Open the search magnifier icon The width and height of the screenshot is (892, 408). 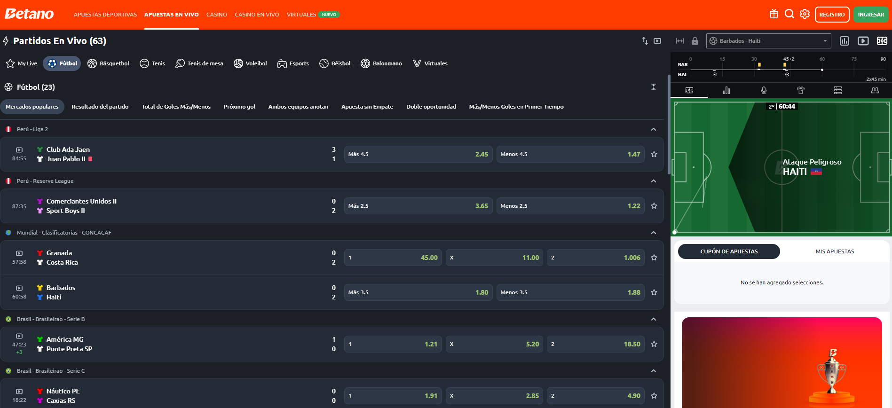point(789,14)
